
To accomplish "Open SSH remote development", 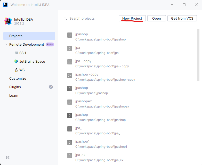I will click(22, 53).
